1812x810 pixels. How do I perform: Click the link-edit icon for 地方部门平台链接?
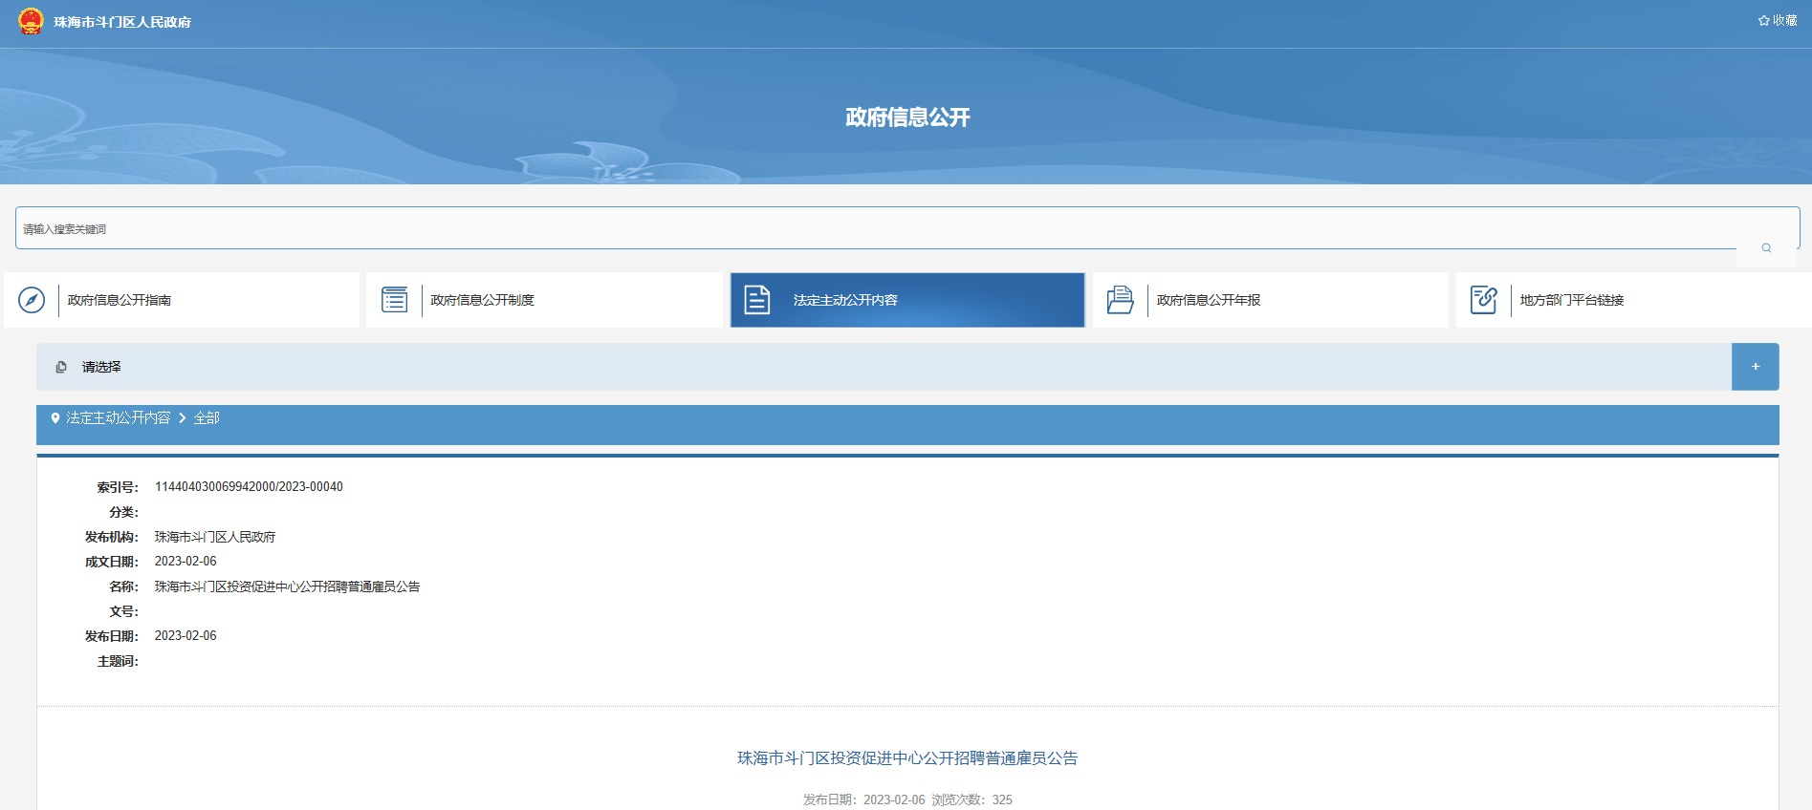(x=1483, y=300)
